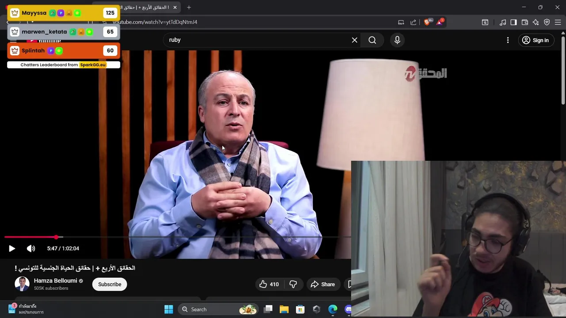Screen dimensions: 566x318
Task: Click the SparkGG.eu leaderboard label
Action: pos(93,65)
